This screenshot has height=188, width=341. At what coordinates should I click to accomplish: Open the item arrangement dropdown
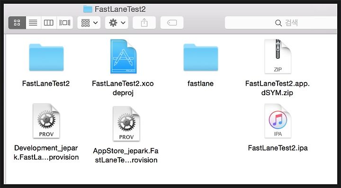pos(89,23)
